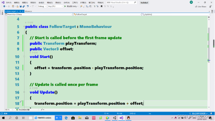Click the MonoBehaviour class name in code
Image resolution: width=215 pixels, height=121 pixels.
pyautogui.click(x=96, y=26)
